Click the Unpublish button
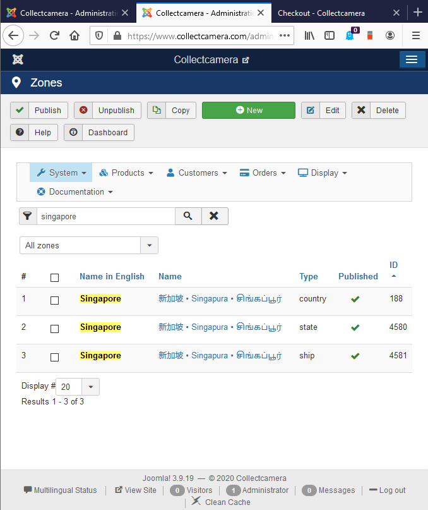The image size is (428, 510). pyautogui.click(x=107, y=110)
